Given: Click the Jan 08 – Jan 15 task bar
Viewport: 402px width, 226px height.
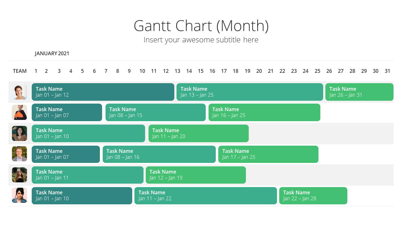Looking at the screenshot, I should (155, 112).
